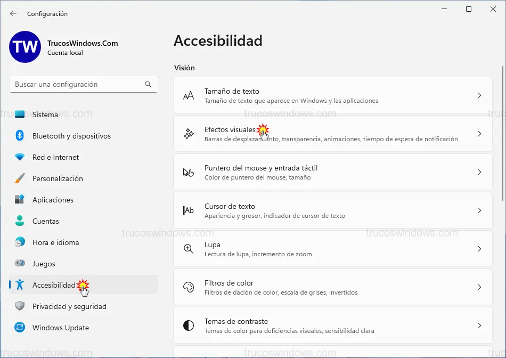Click the TW account avatar
This screenshot has width=506, height=358.
tap(25, 47)
